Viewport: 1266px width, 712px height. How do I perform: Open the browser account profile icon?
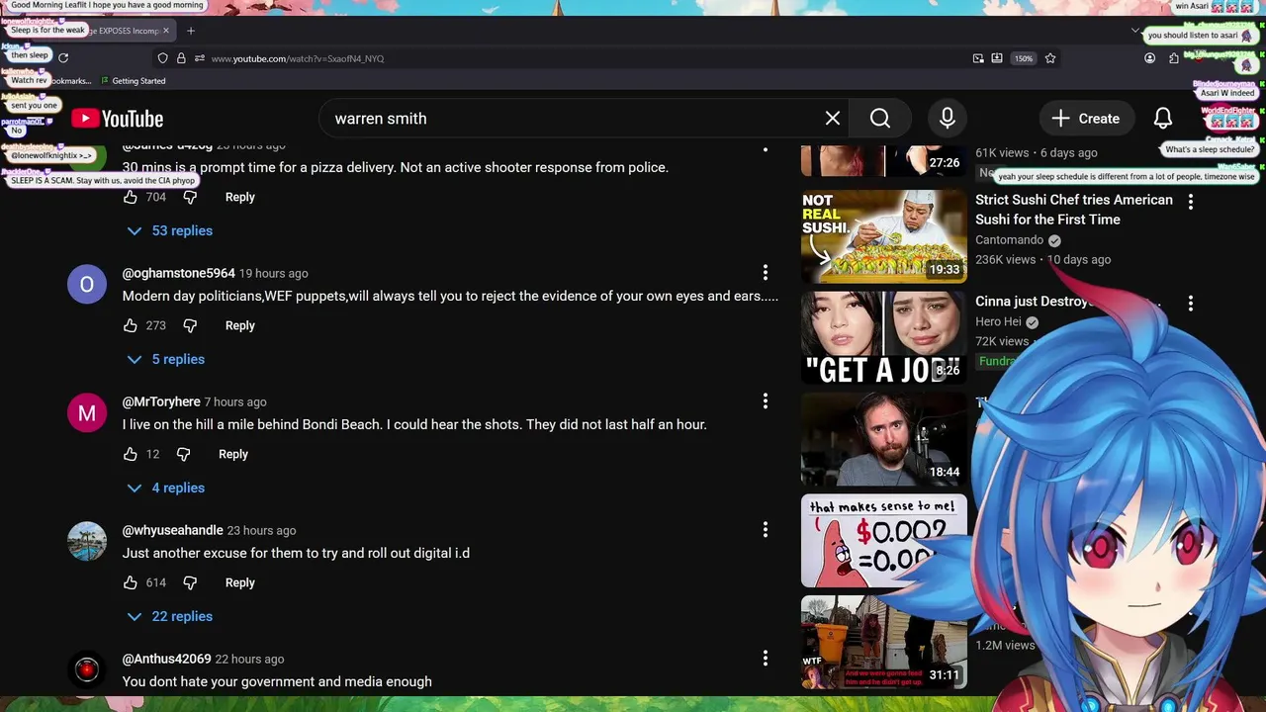click(x=1149, y=58)
